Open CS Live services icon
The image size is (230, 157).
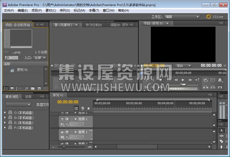tap(209, 17)
